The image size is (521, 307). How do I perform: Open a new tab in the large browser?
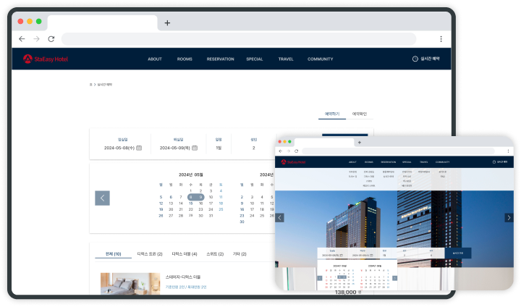click(167, 22)
